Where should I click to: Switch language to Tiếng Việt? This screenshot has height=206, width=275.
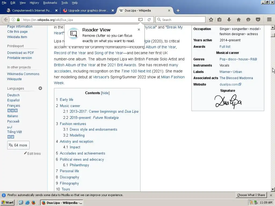pyautogui.click(x=15, y=132)
